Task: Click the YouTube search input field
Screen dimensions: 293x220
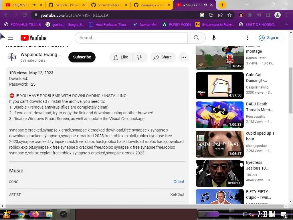Action: pos(131,38)
